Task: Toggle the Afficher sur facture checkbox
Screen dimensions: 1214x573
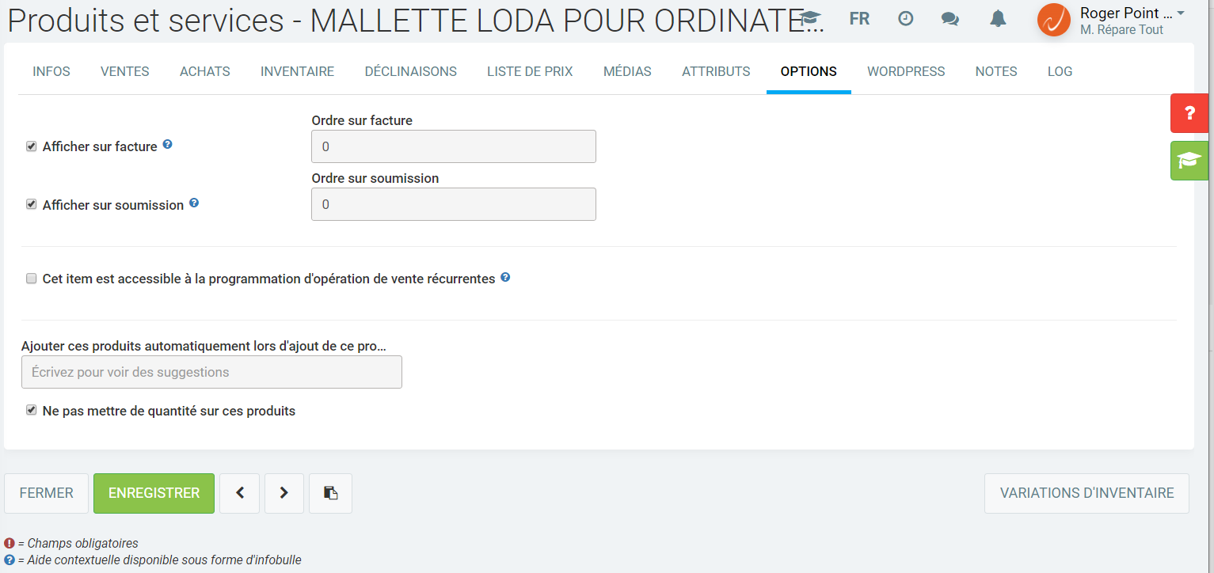Action: (x=32, y=146)
